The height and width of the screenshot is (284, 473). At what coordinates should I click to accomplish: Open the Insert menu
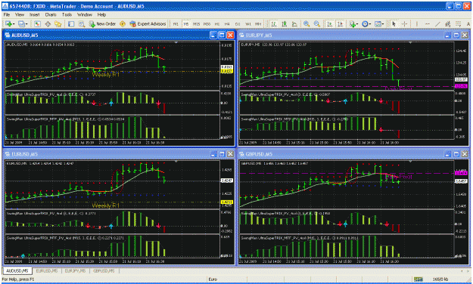pos(34,14)
